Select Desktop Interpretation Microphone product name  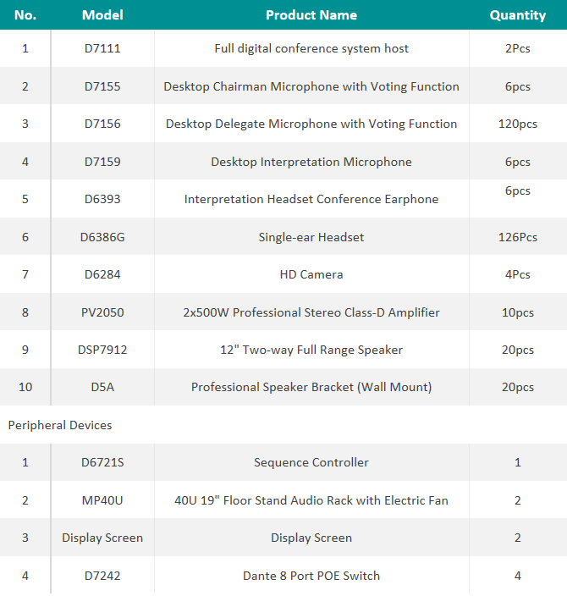(311, 162)
